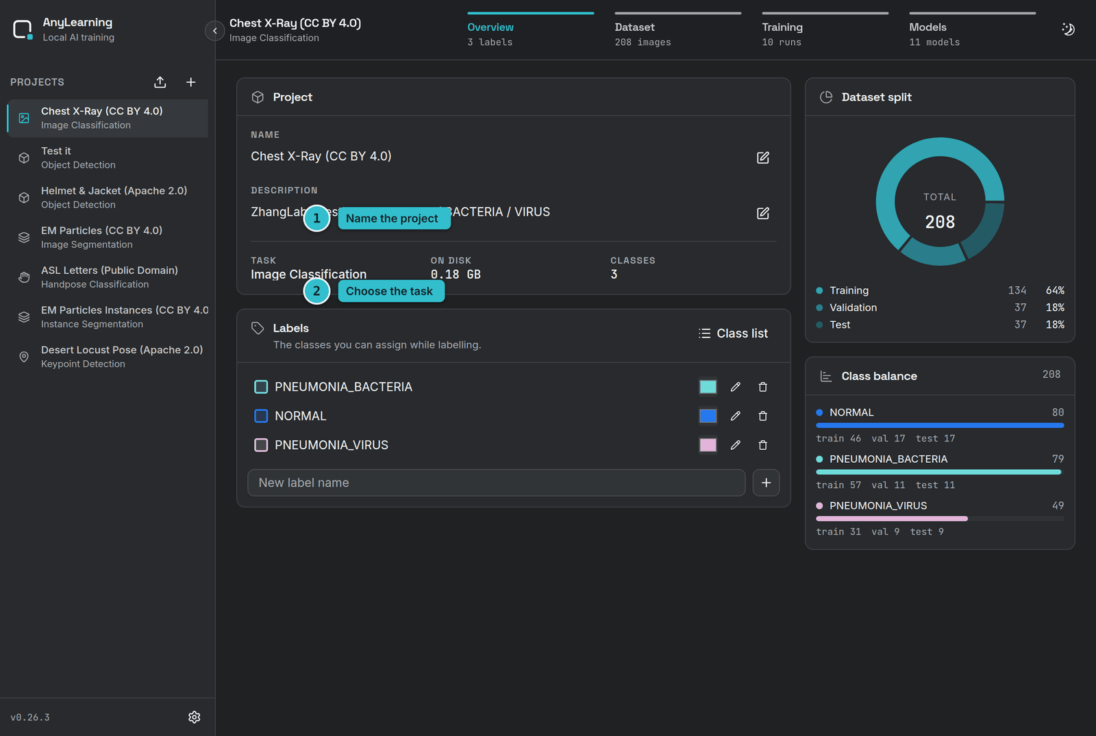
Task: Delete the PNEUMONIA_VIRUS label
Action: pyautogui.click(x=763, y=445)
